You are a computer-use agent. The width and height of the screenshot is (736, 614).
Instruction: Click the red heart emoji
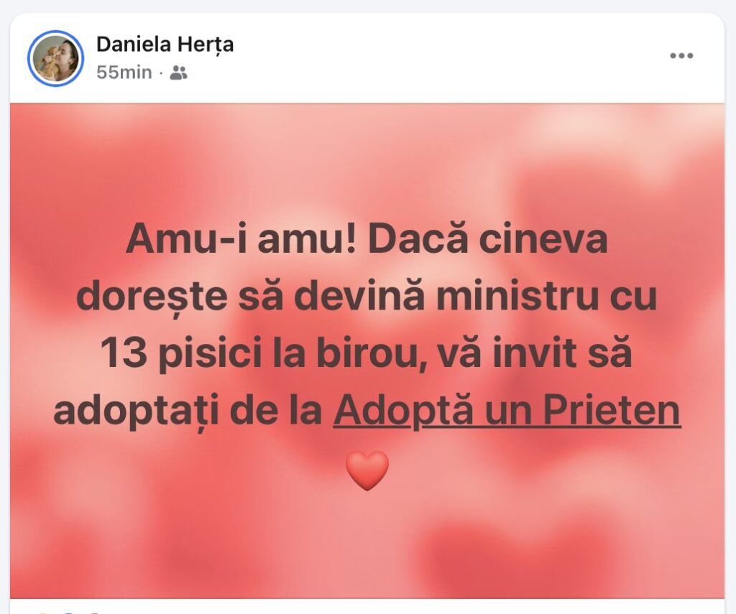point(367,470)
